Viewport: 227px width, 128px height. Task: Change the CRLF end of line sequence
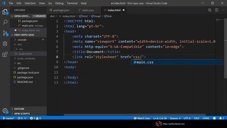pyautogui.click(x=196, y=118)
